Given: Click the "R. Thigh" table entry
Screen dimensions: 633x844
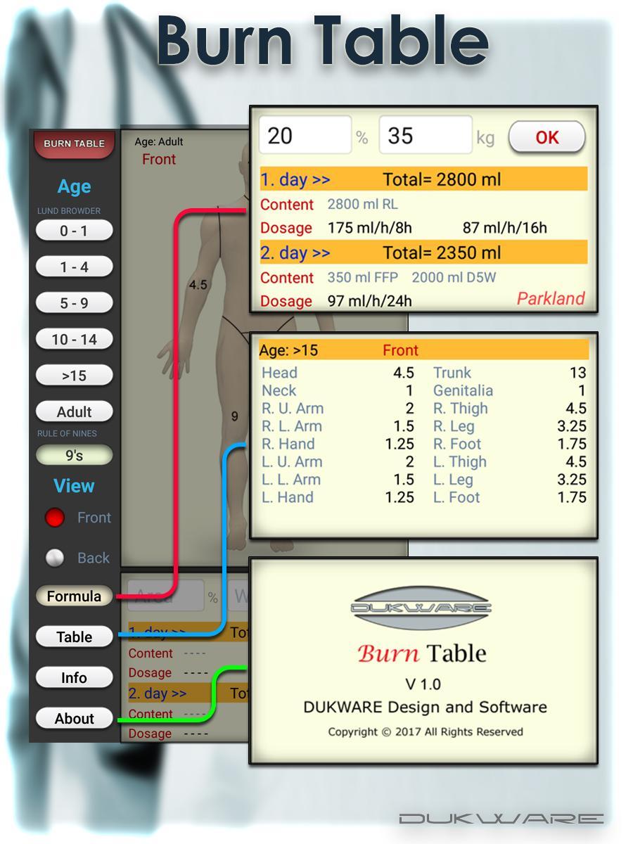Looking at the screenshot, I should 510,409.
